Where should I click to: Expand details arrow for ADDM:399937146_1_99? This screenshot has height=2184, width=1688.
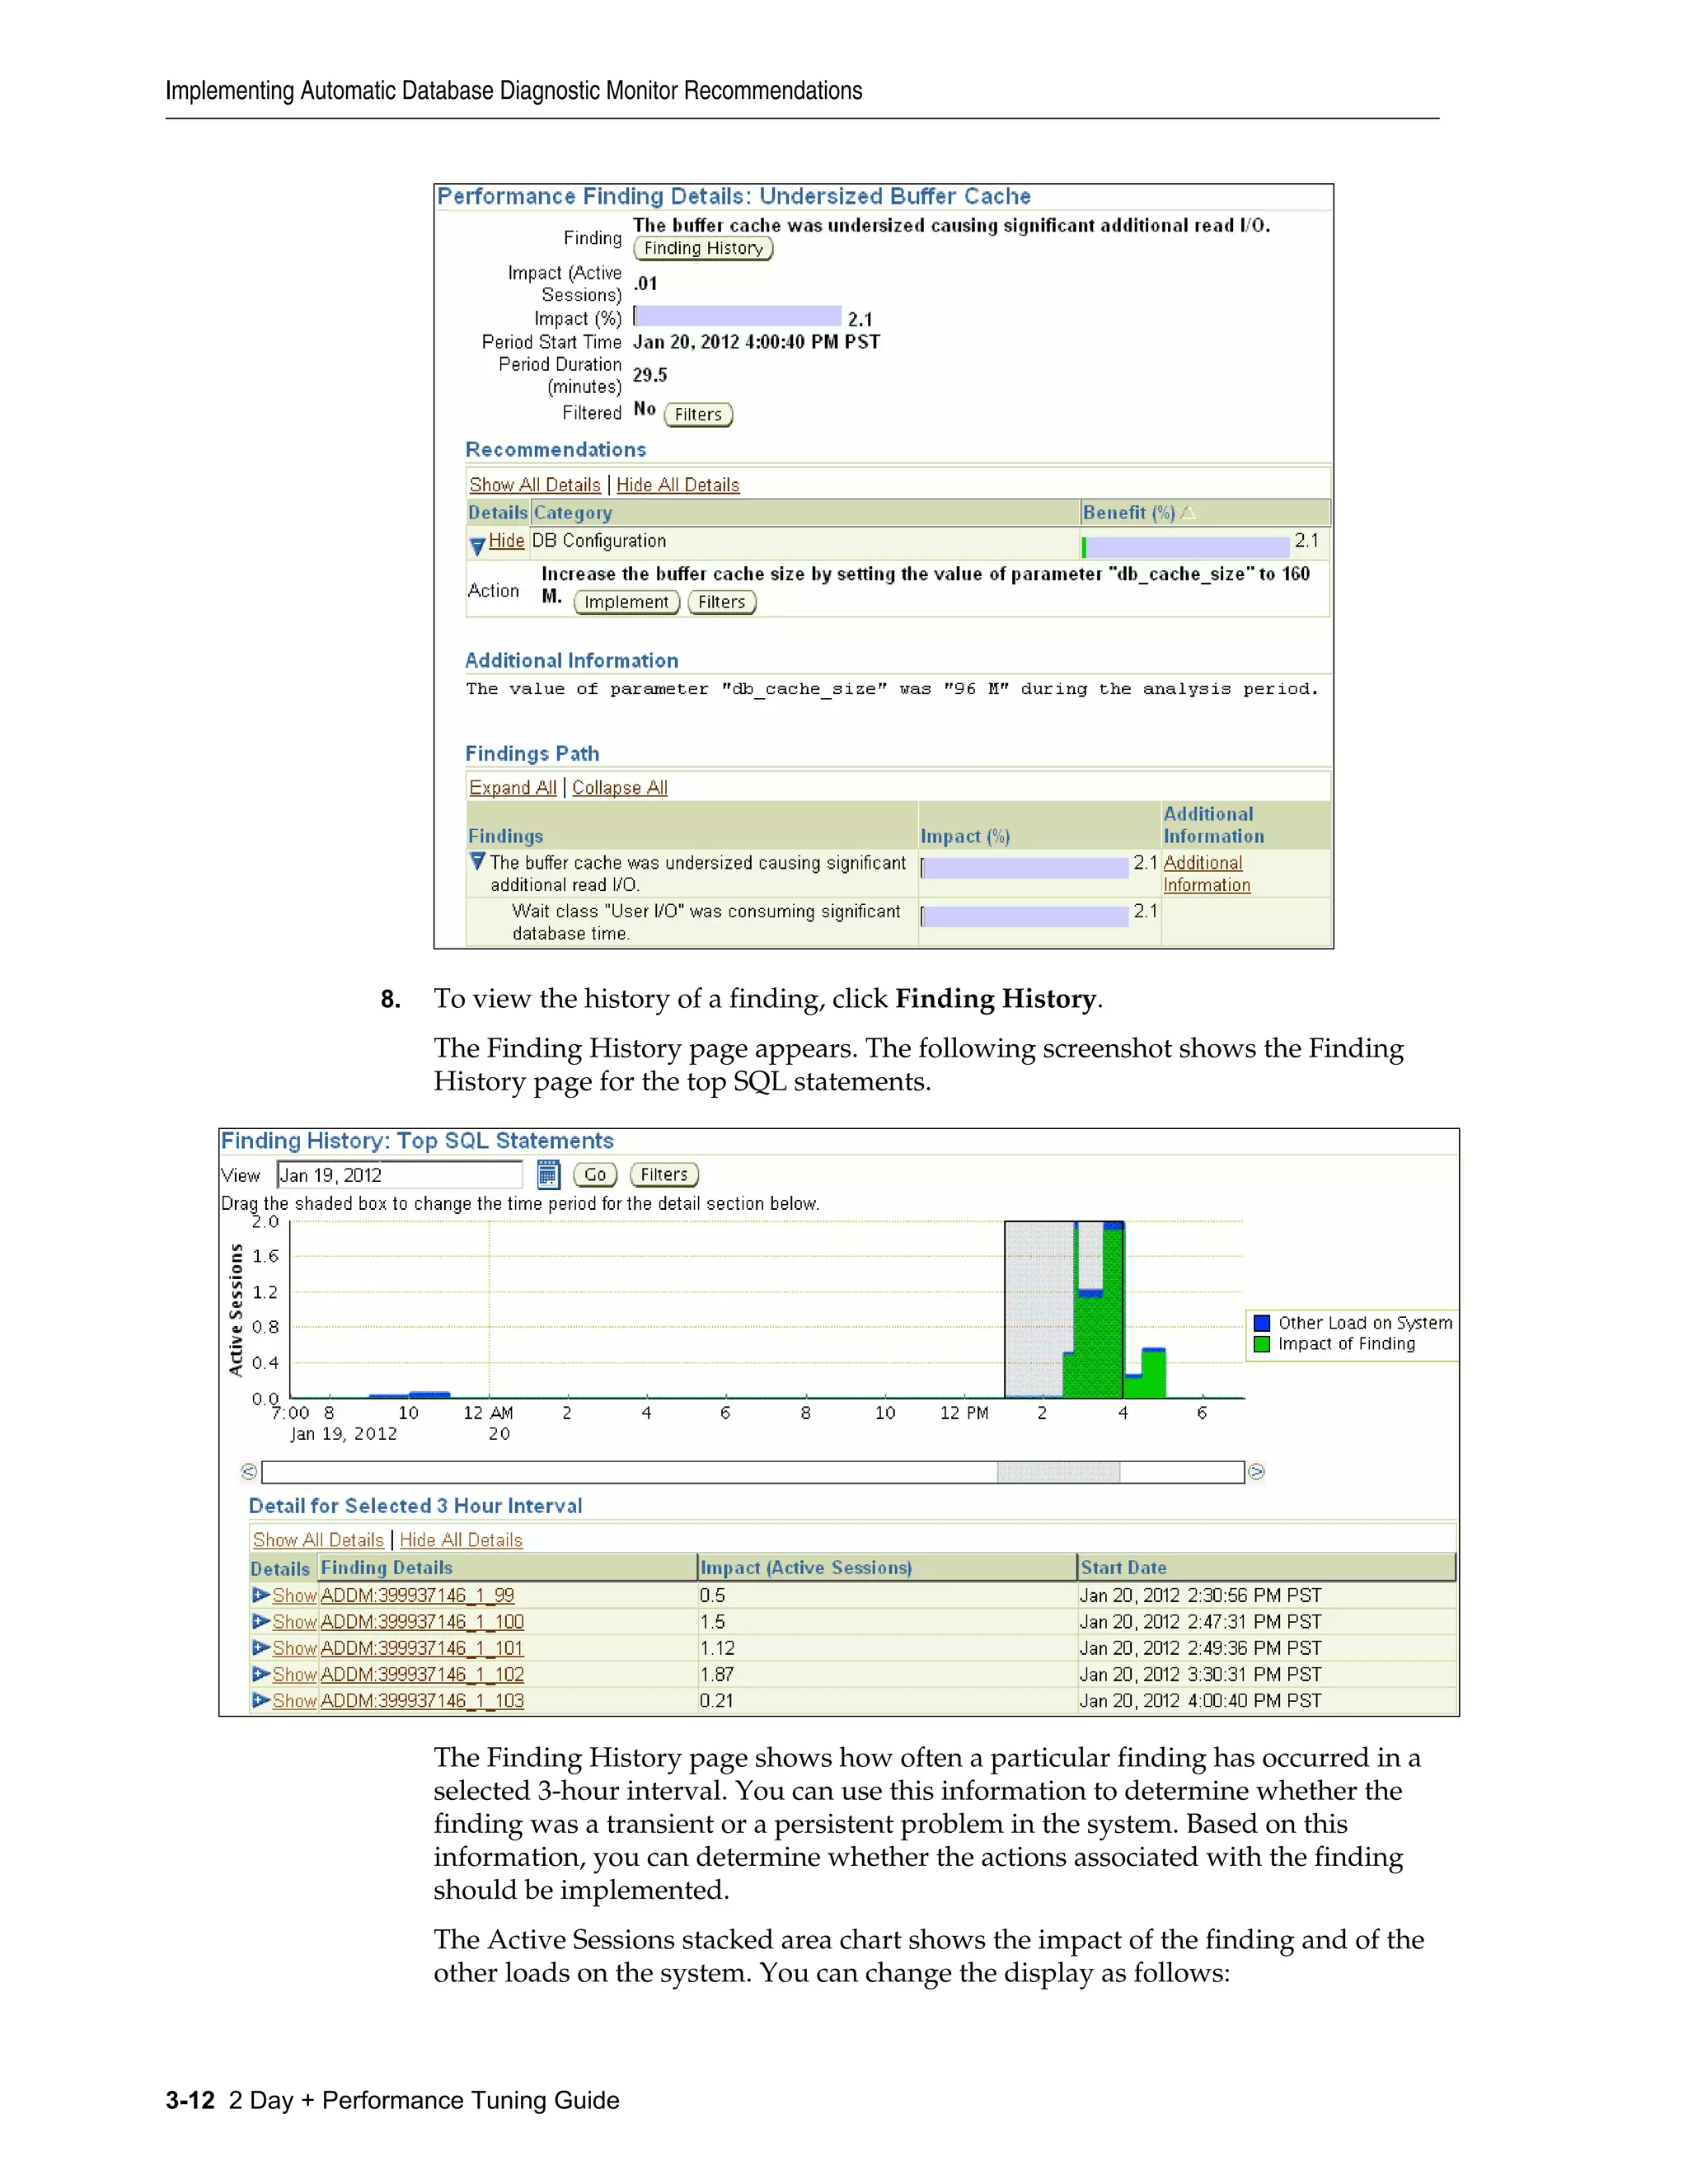[260, 1595]
